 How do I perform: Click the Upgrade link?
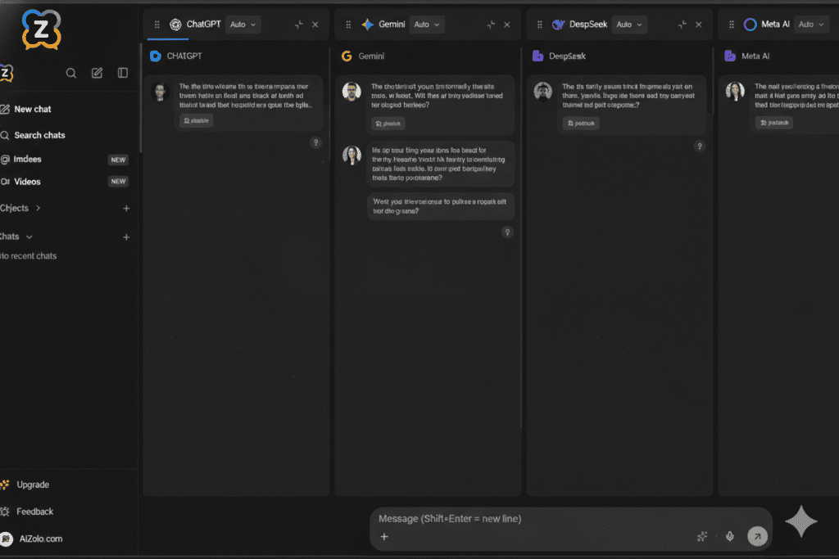33,485
